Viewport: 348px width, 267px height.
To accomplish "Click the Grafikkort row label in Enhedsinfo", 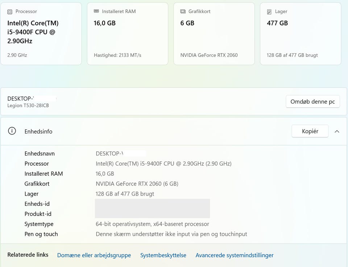I will pyautogui.click(x=37, y=184).
